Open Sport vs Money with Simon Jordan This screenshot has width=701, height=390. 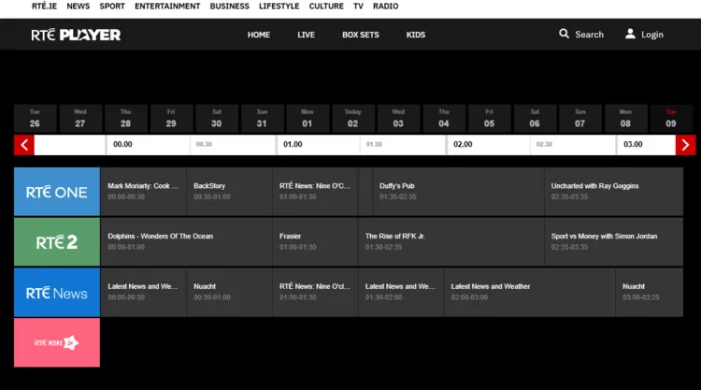[x=614, y=242]
